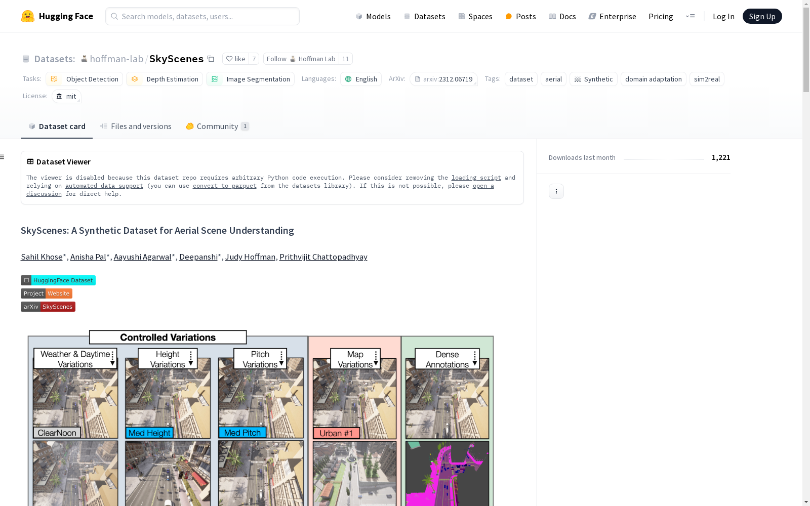
Task: Click the like count of 7
Action: [x=254, y=59]
